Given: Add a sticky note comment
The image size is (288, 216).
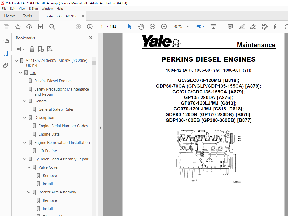Looking at the screenshot, I should [x=230, y=27].
